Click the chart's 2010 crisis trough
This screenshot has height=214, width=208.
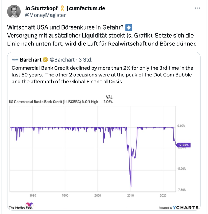coord(131,185)
